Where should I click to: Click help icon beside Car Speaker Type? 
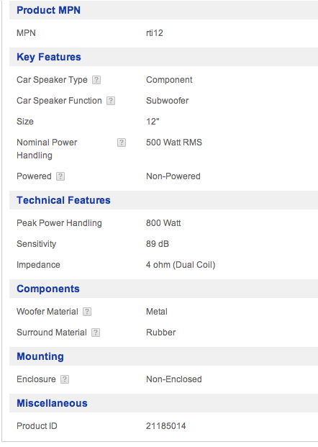coord(96,80)
